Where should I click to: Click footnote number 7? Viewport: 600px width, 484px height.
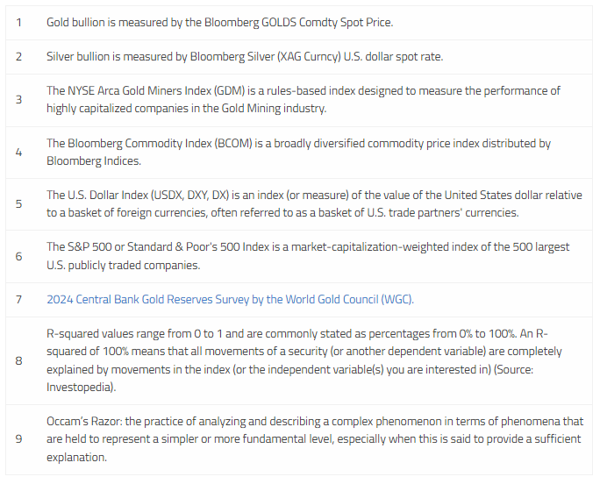pyautogui.click(x=19, y=299)
